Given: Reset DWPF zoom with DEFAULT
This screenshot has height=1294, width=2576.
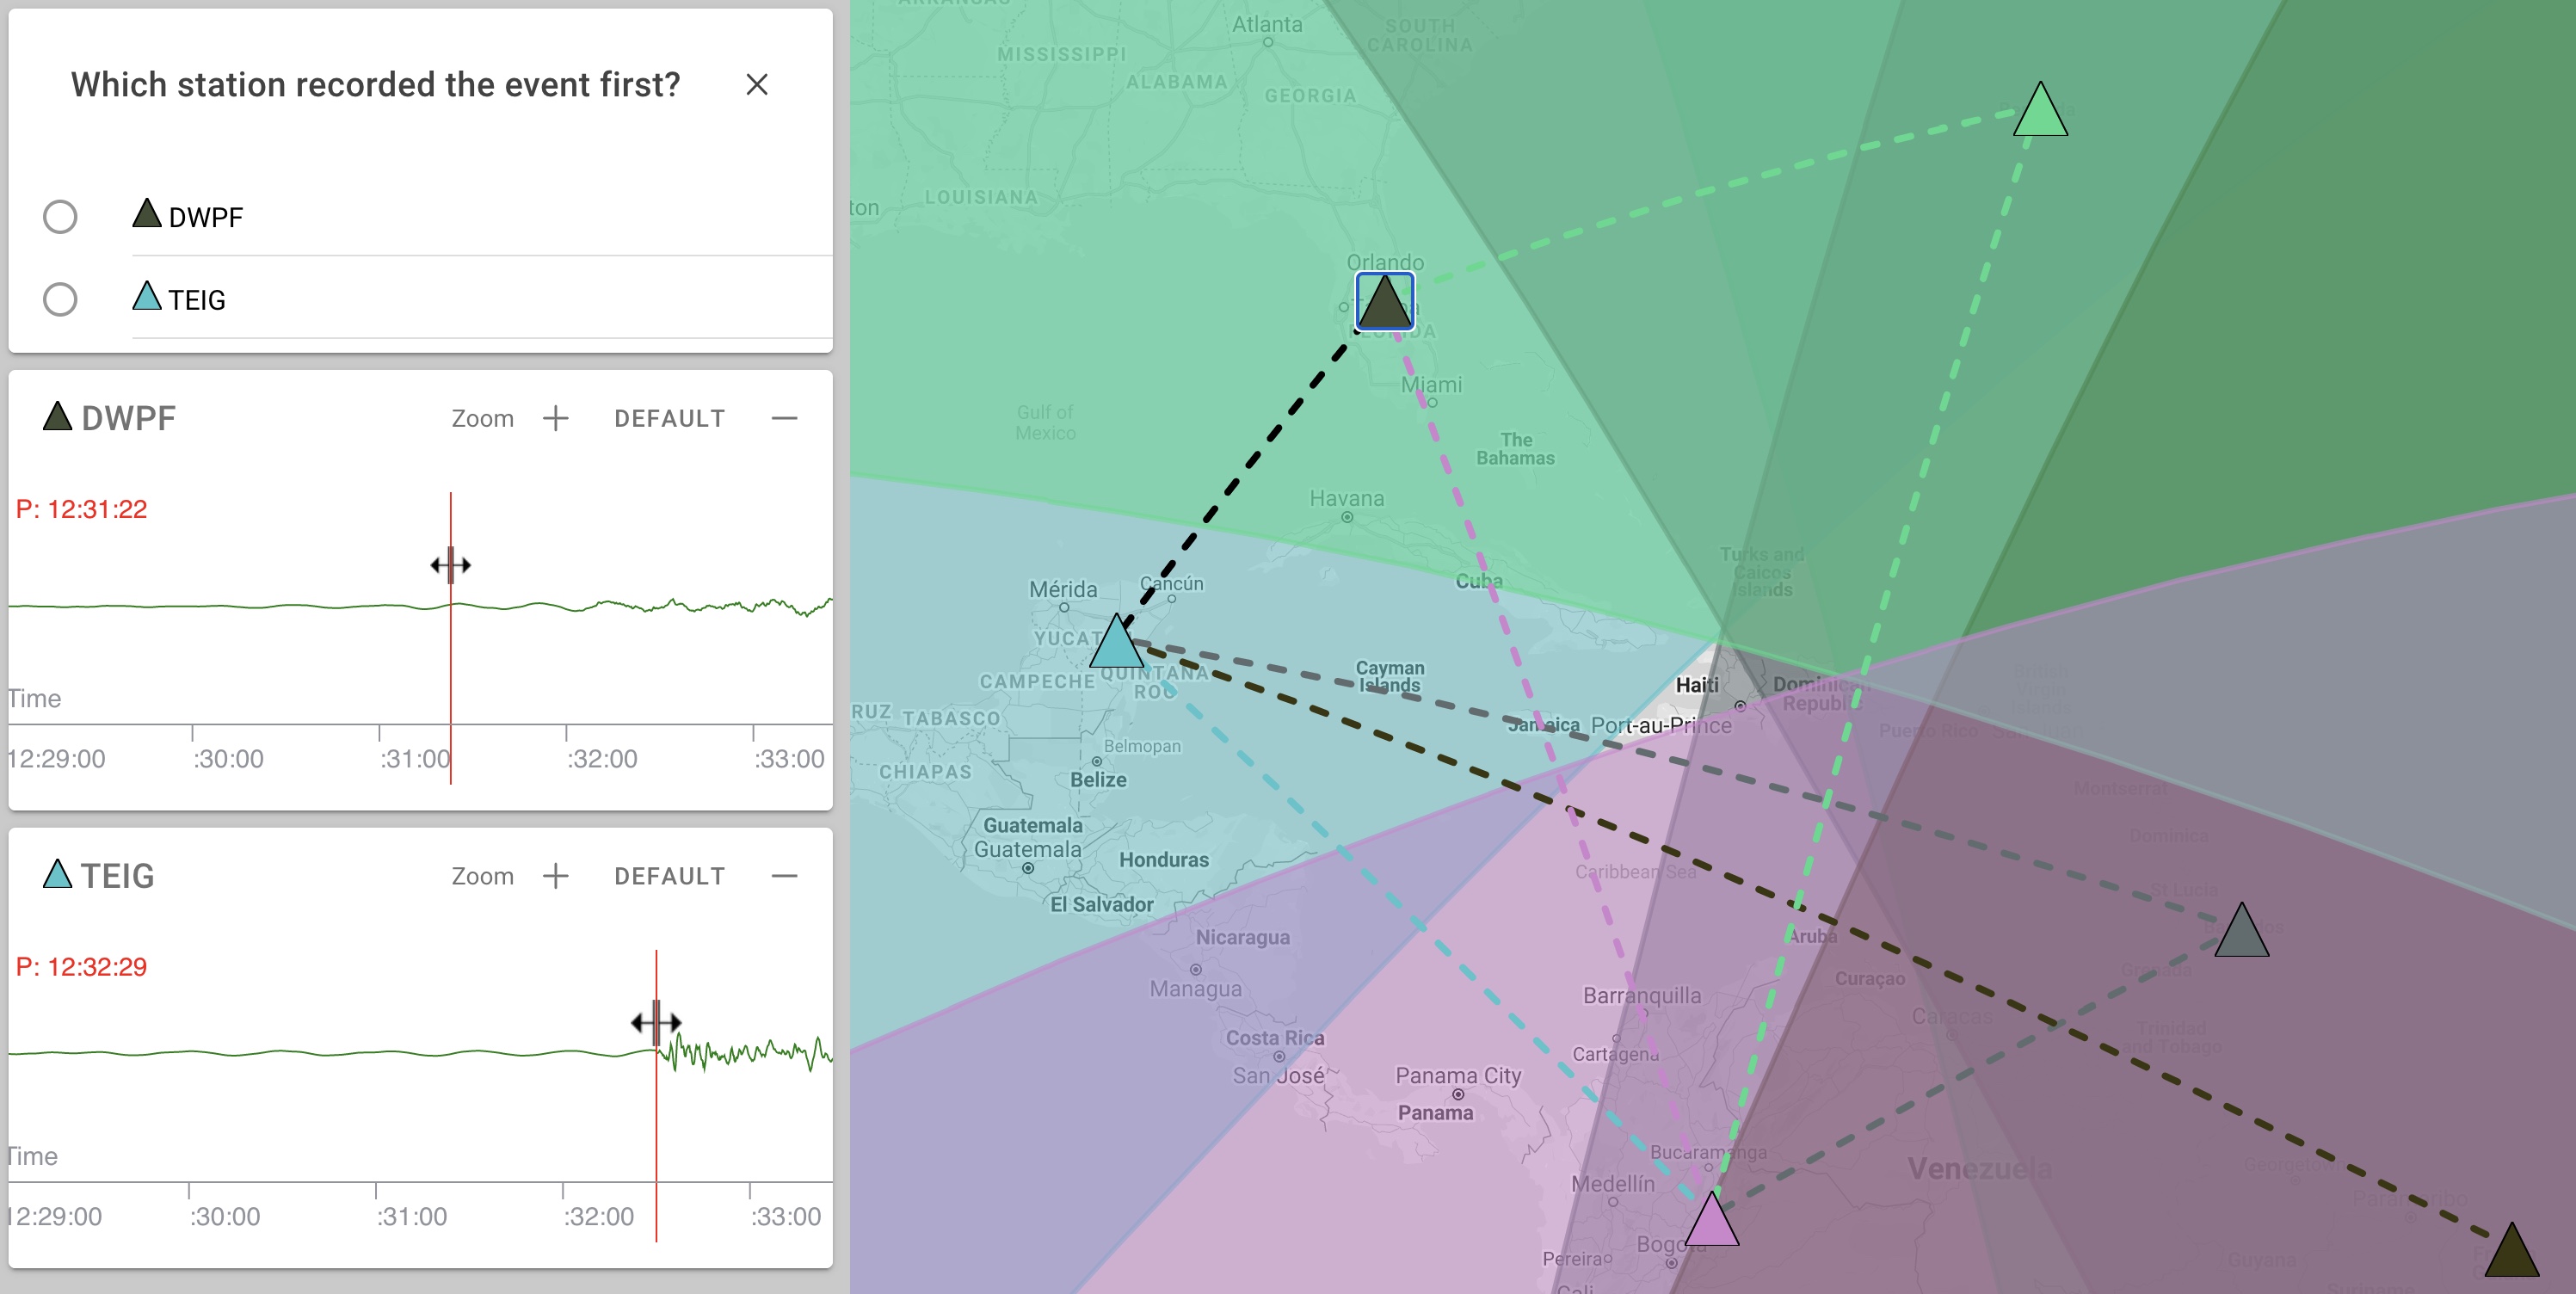Looking at the screenshot, I should (669, 418).
